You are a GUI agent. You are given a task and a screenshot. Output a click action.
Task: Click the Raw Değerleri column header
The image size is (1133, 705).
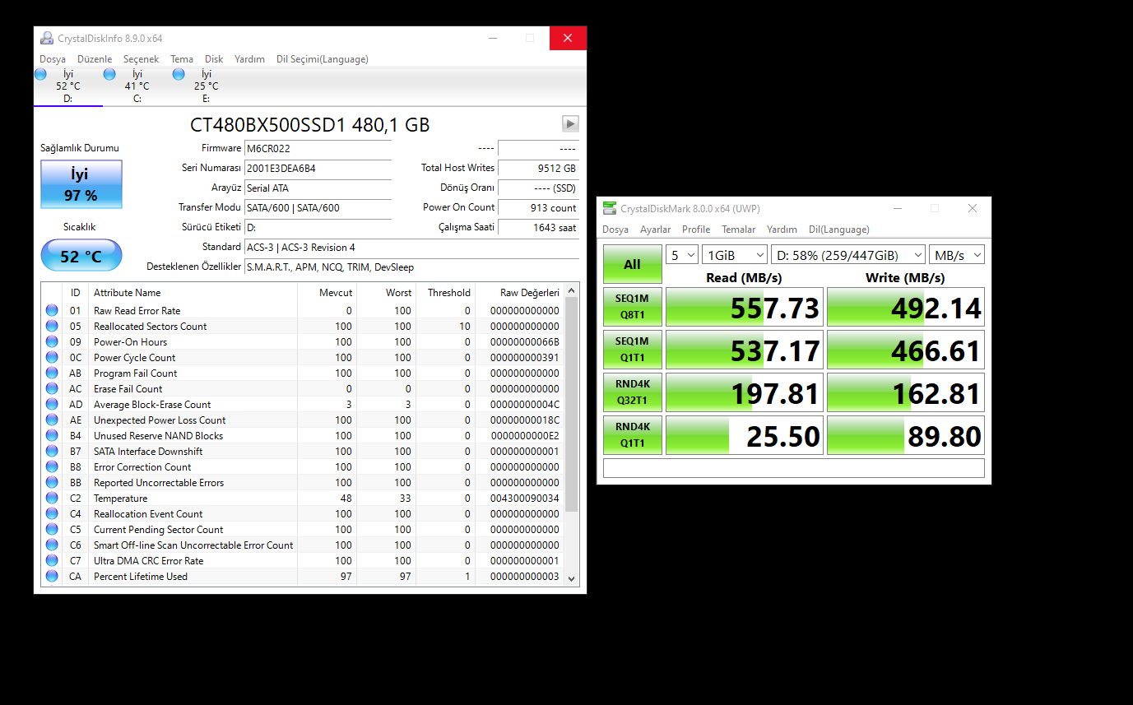coord(521,292)
